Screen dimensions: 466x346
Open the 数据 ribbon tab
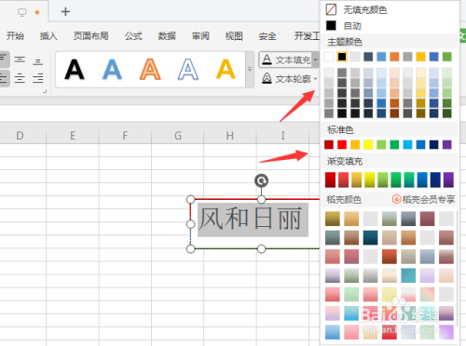tap(167, 36)
